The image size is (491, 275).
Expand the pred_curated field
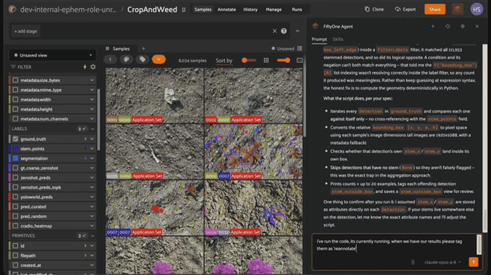(92, 207)
